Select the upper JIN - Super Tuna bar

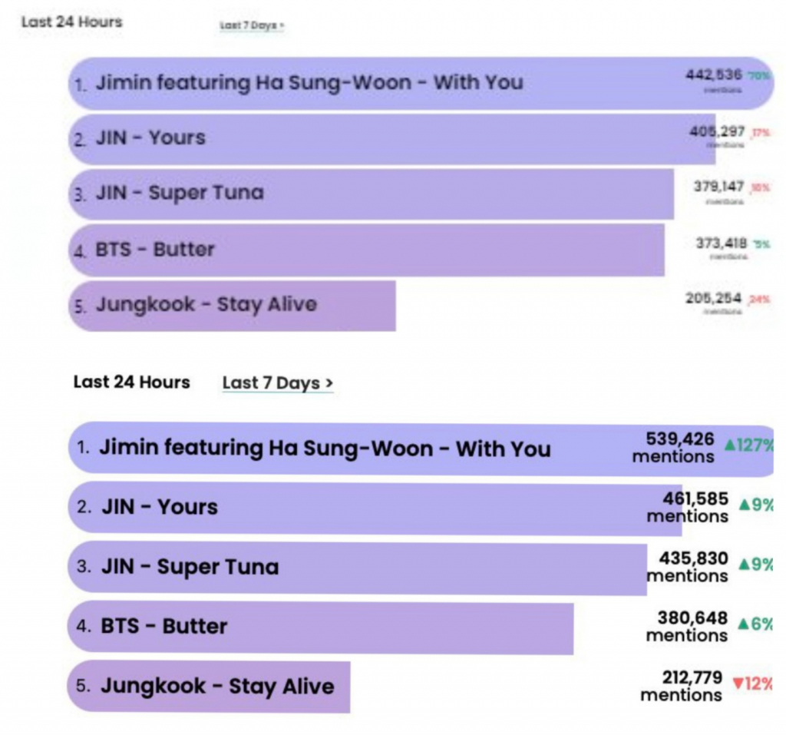(372, 194)
